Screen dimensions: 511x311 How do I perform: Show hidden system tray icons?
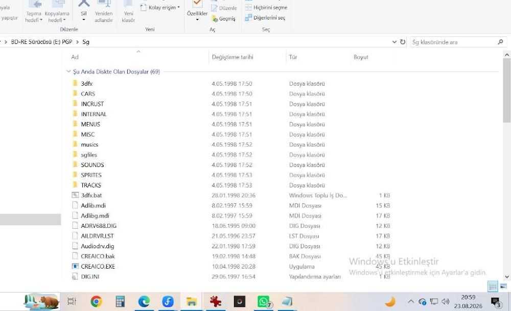tap(411, 302)
